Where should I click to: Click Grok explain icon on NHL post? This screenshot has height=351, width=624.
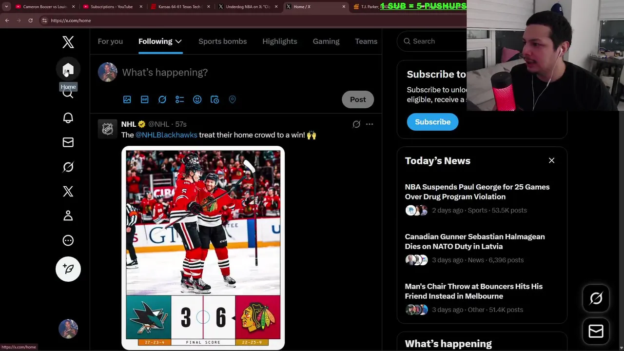pyautogui.click(x=356, y=124)
